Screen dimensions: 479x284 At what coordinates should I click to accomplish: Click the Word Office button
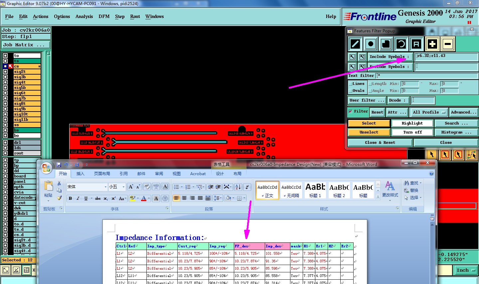(x=46, y=167)
